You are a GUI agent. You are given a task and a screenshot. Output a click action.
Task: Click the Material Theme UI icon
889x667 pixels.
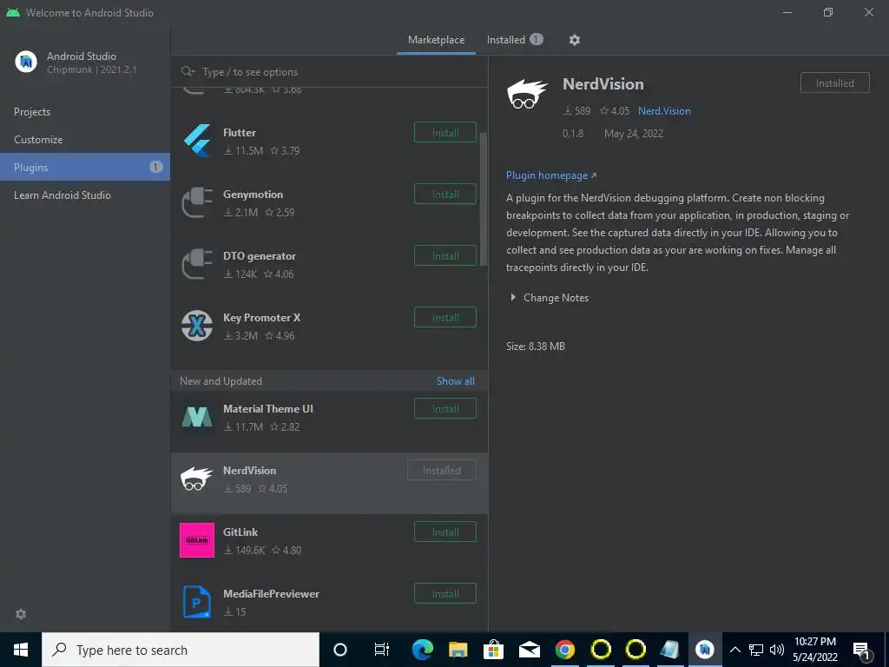[197, 418]
